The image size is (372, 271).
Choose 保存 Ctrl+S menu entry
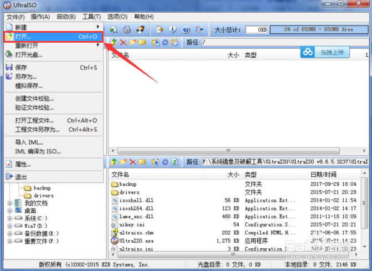tap(54, 68)
